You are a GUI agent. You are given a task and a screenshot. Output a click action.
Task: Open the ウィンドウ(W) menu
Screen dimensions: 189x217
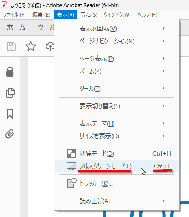click(x=117, y=15)
